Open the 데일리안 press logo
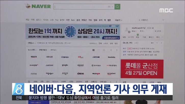185x104 pixels. 81,65
